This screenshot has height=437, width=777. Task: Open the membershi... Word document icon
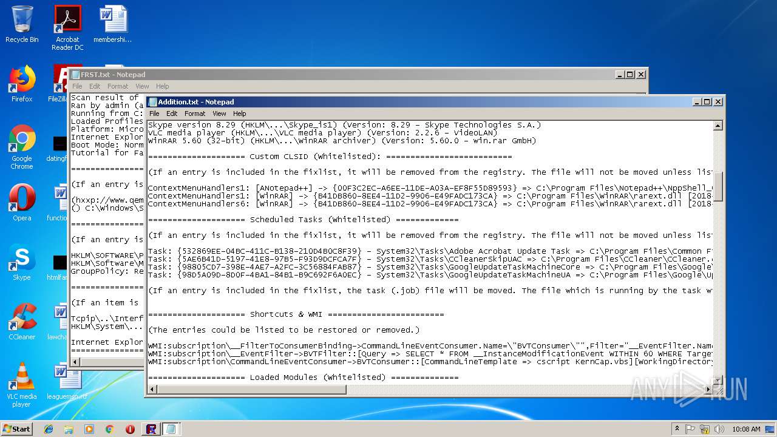(x=113, y=24)
